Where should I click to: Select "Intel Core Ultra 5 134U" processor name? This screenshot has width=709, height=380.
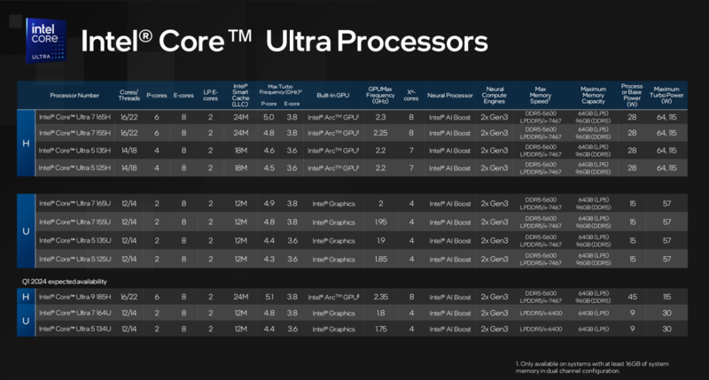coord(74,329)
